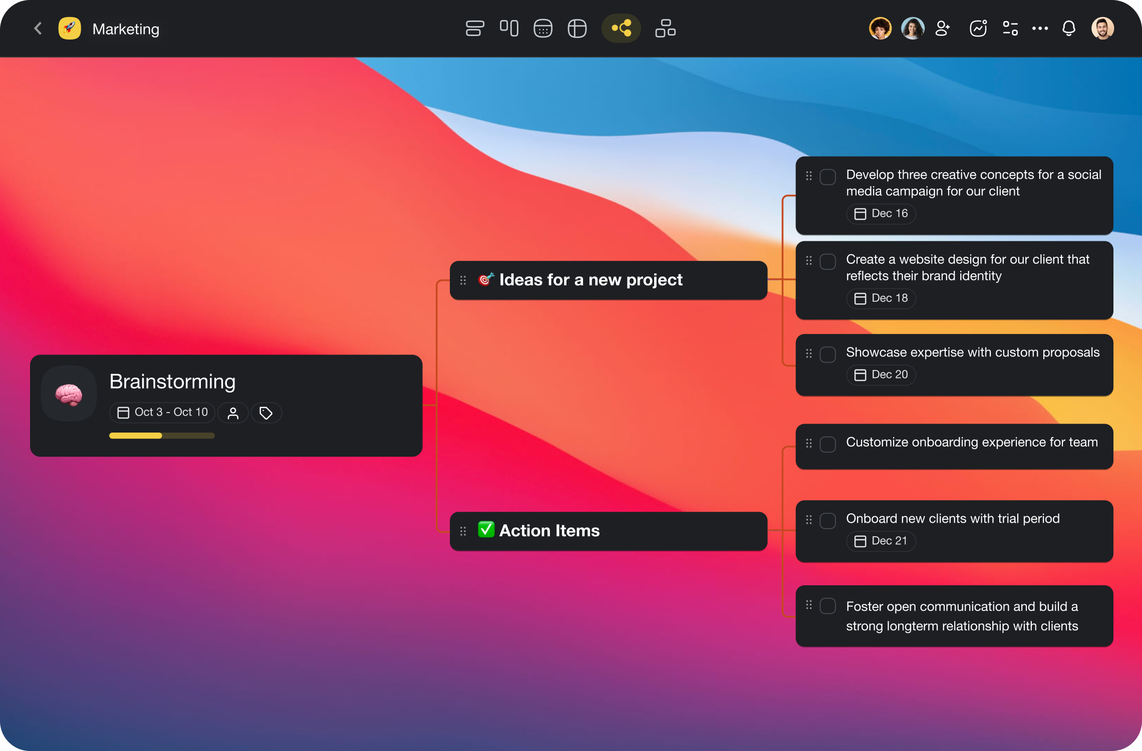Open the Oct 3 - Oct 10 date picker
This screenshot has width=1142, height=751.
tap(162, 413)
